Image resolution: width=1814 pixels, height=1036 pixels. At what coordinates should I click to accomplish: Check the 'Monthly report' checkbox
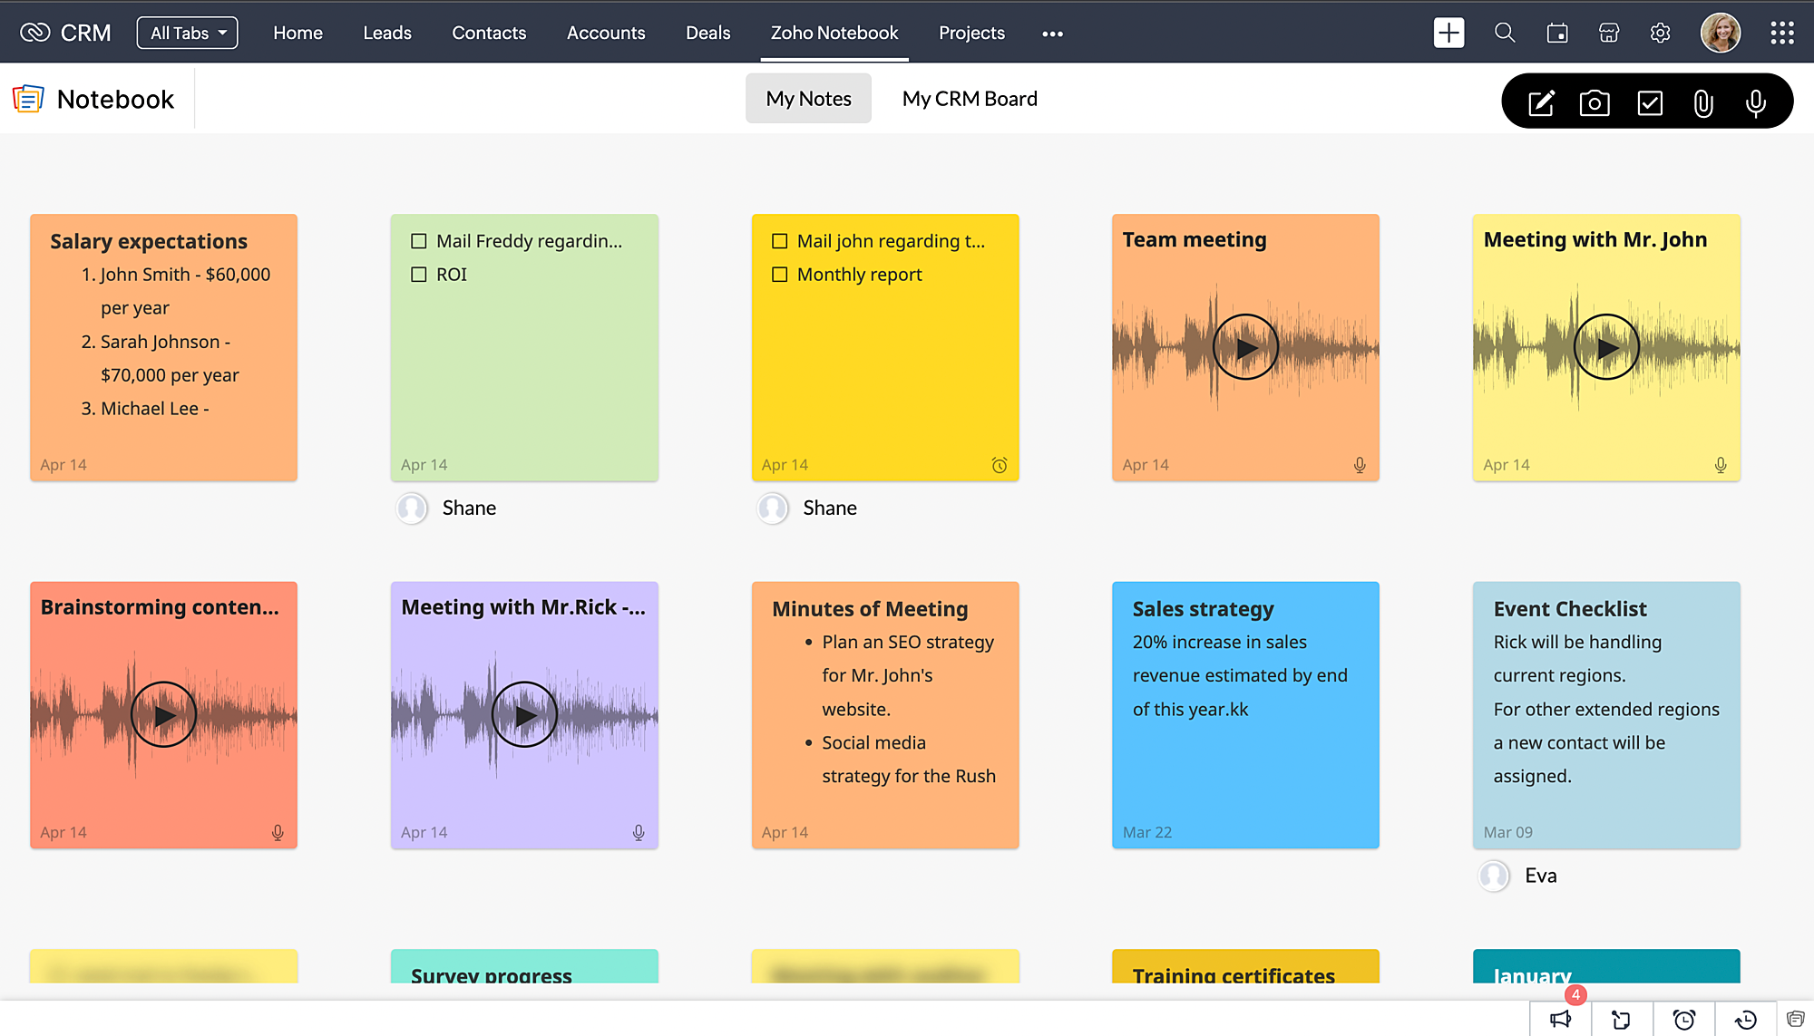point(780,275)
